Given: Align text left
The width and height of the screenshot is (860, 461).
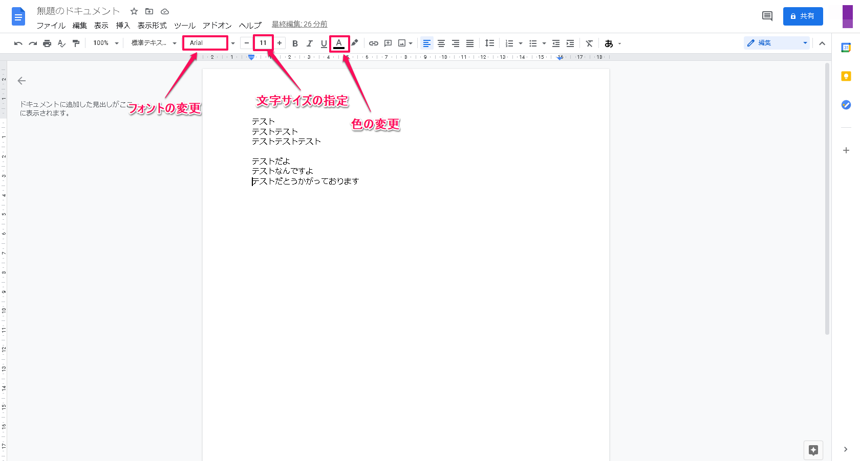Looking at the screenshot, I should point(427,43).
